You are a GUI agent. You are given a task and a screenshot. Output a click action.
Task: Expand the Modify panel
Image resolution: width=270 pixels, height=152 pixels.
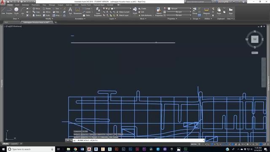pos(49,19)
